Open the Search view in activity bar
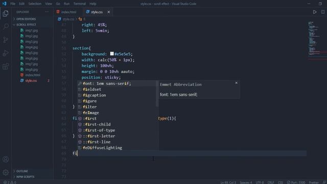327x184 pixels. point(6,26)
